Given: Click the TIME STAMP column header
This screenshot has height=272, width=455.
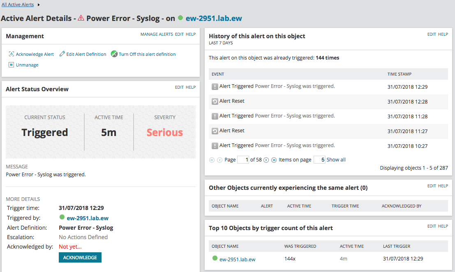Looking at the screenshot, I should 400,74.
